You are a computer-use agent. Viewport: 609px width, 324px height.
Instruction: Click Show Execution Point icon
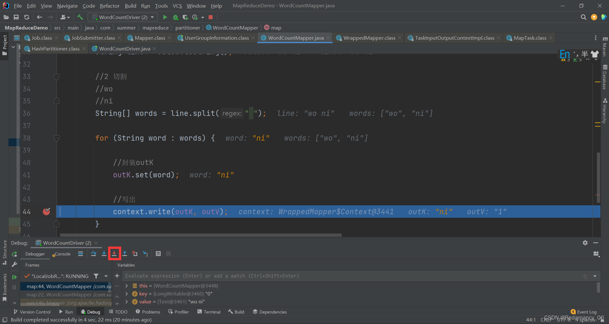(81, 254)
